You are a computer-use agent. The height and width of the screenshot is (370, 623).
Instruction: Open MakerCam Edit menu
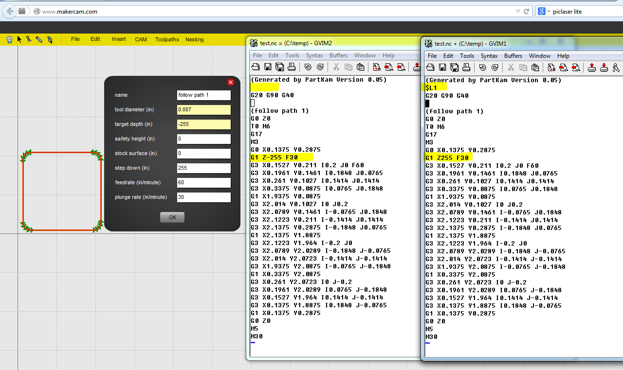pos(95,39)
